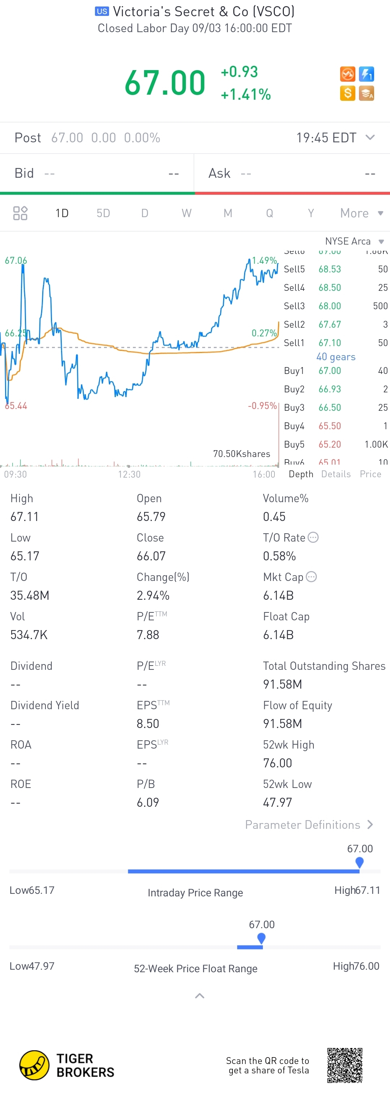Screen dimensions: 390x1120
Task: Show T/O Rate info bubble
Action: coord(313,537)
